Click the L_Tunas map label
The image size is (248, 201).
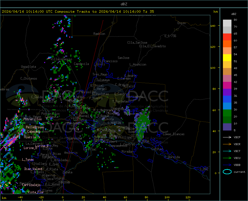[28, 160]
